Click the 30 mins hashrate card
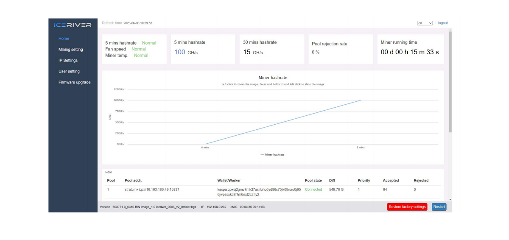This screenshot has height=240, width=509. click(x=271, y=49)
